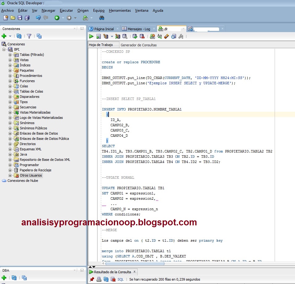Expand the Procedimientos node
The width and height of the screenshot is (295, 284).
coord(10,75)
